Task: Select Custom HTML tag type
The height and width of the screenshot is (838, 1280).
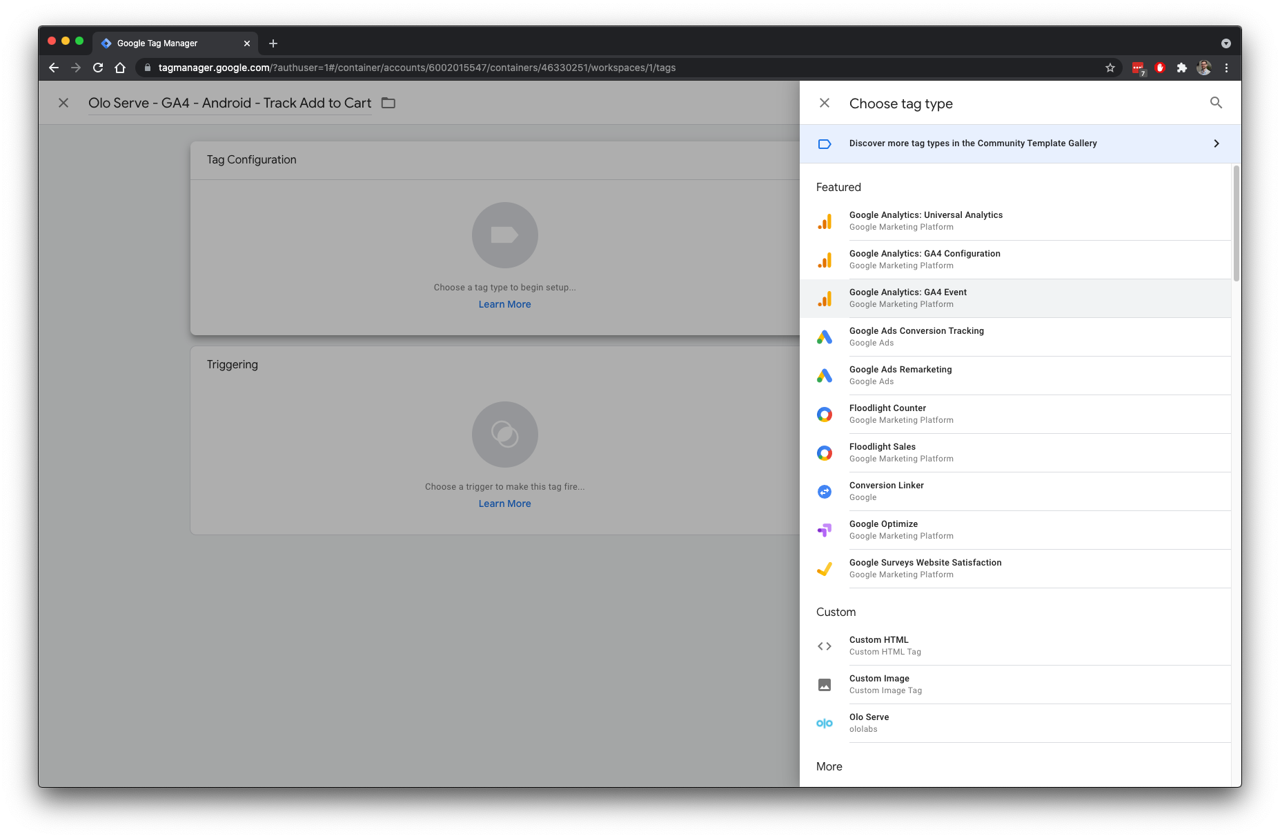Action: (1016, 646)
